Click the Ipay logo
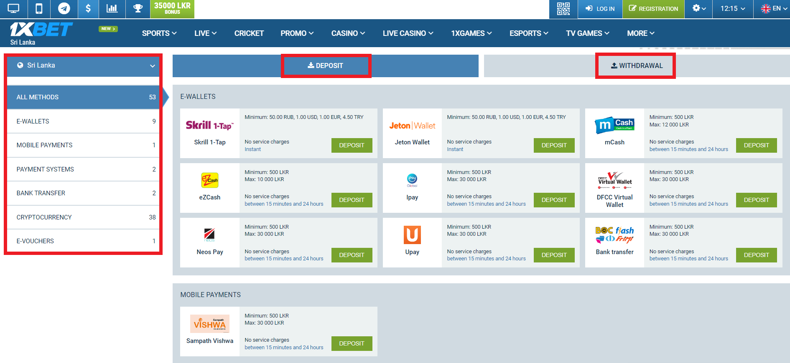Viewport: 790px width, 363px height. 412,180
